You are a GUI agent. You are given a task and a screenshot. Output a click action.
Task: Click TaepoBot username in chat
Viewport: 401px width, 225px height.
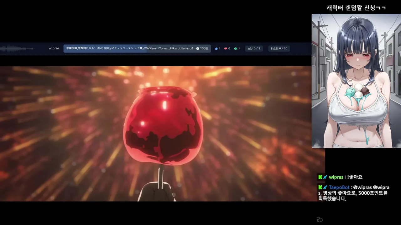pyautogui.click(x=339, y=187)
